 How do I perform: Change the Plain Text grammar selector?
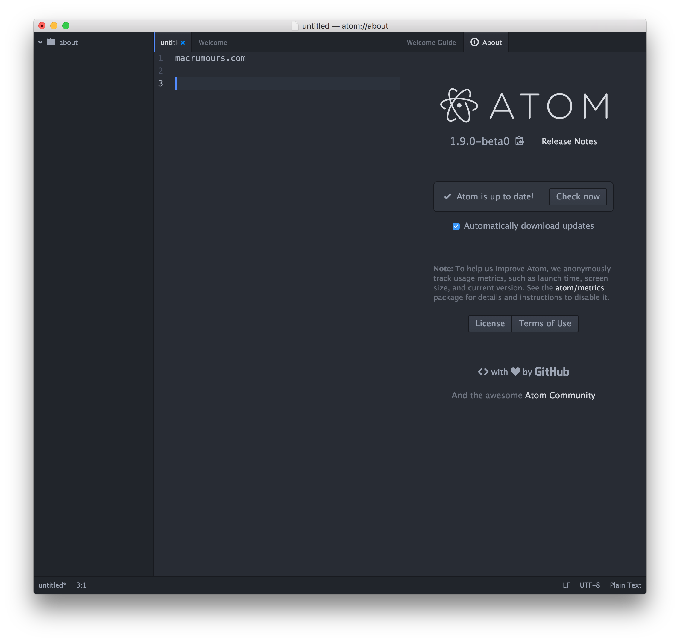pos(625,585)
